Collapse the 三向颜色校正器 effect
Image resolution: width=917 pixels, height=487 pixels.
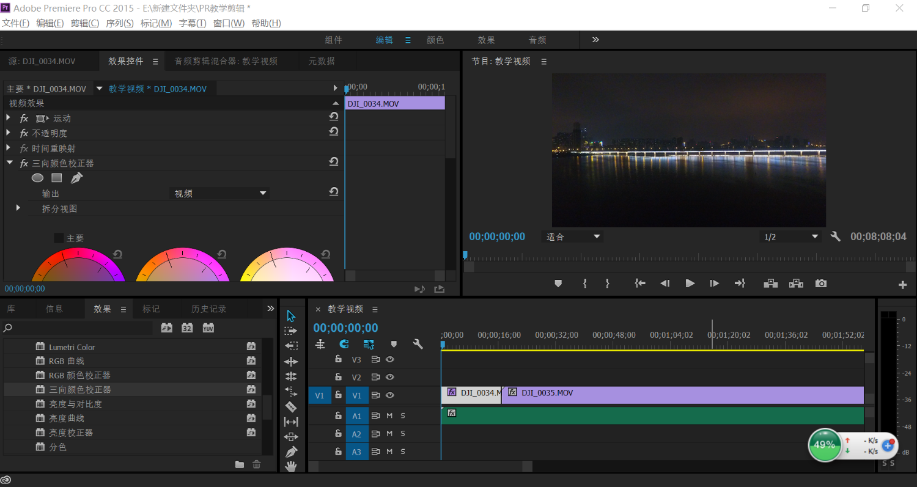click(9, 163)
